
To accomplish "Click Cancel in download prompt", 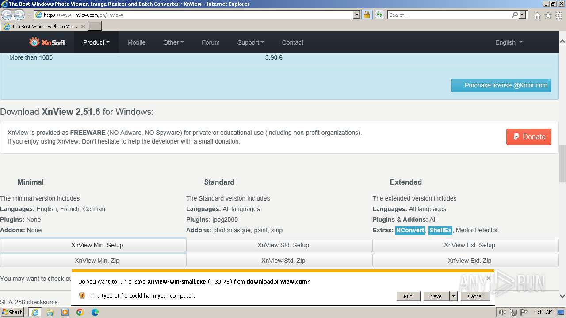I will (475, 296).
